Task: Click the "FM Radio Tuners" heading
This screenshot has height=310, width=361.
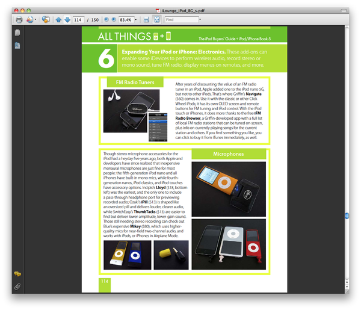Action: (135, 82)
